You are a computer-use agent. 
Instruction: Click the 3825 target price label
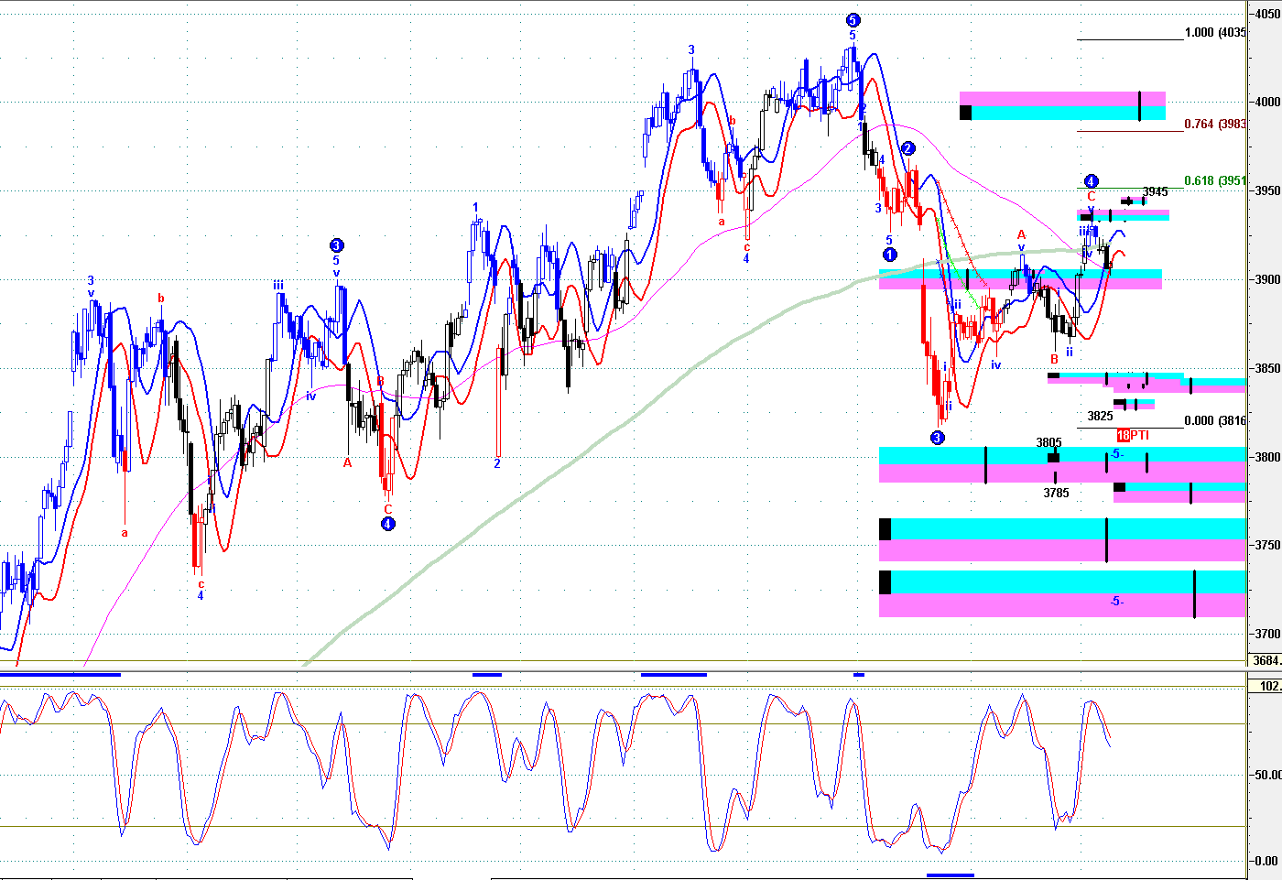point(1100,417)
